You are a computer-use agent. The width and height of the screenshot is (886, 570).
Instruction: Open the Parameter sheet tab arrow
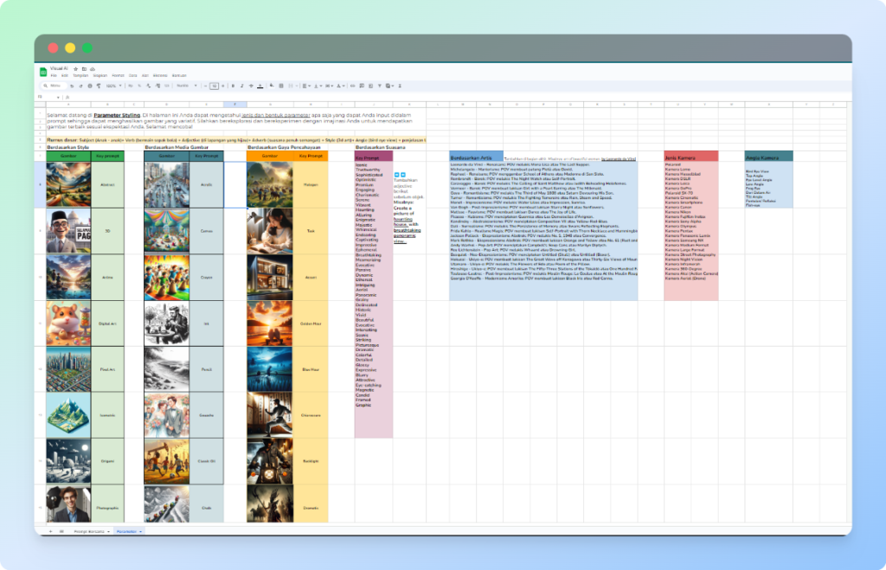click(x=141, y=531)
